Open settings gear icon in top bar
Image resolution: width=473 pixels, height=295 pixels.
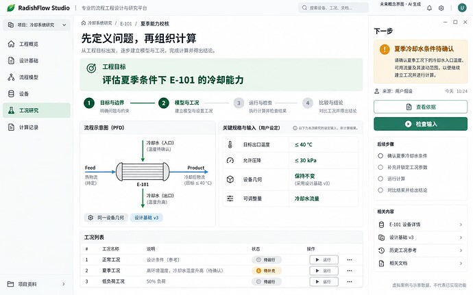[441, 8]
